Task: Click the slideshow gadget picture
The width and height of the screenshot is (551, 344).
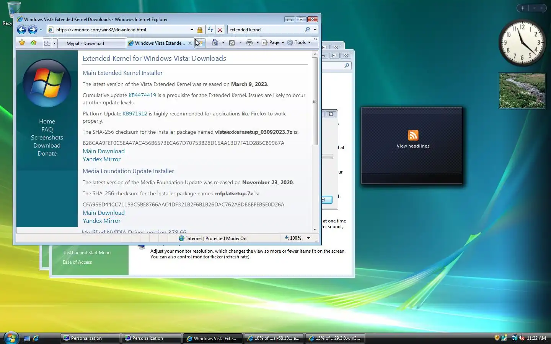Action: [x=522, y=91]
